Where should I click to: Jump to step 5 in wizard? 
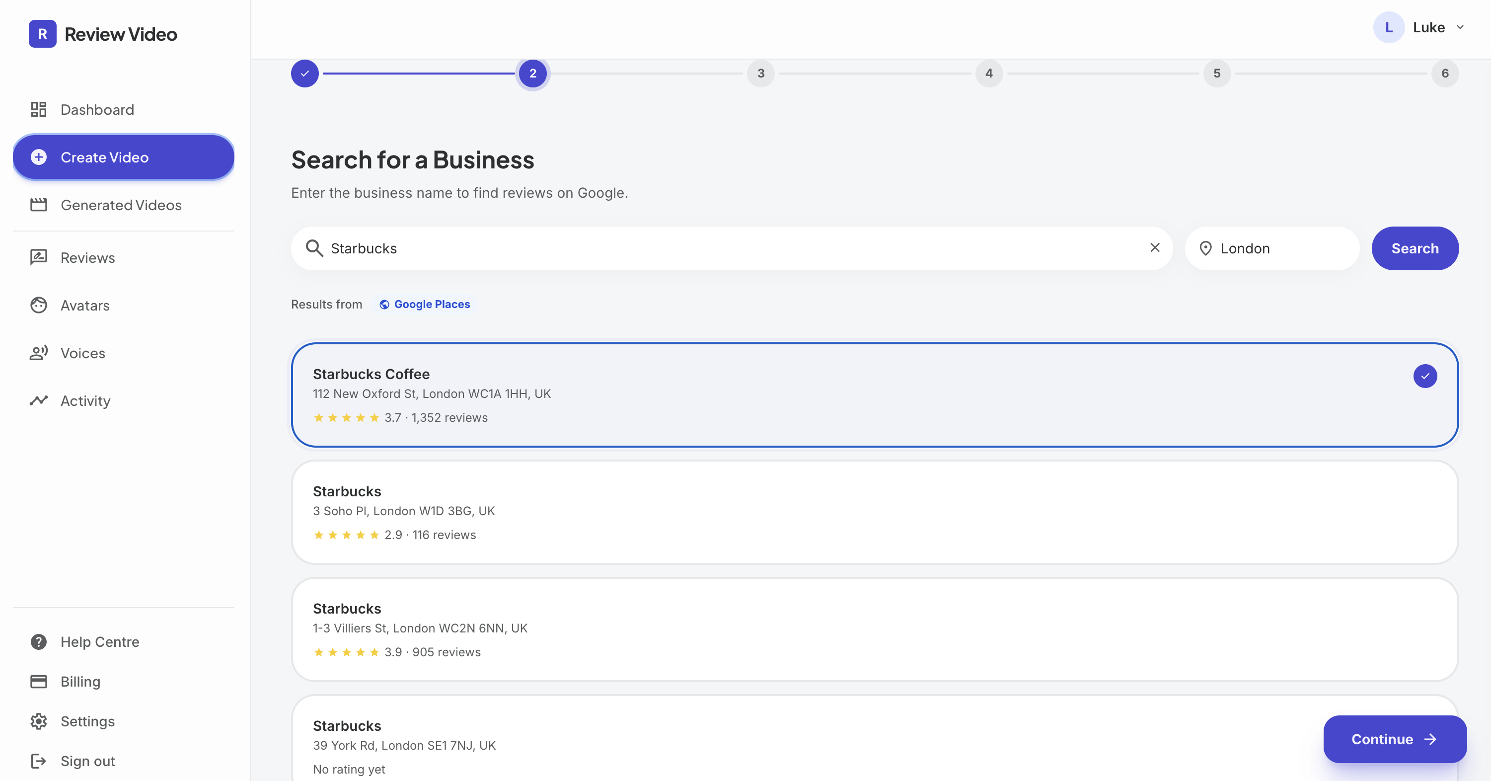(1217, 74)
